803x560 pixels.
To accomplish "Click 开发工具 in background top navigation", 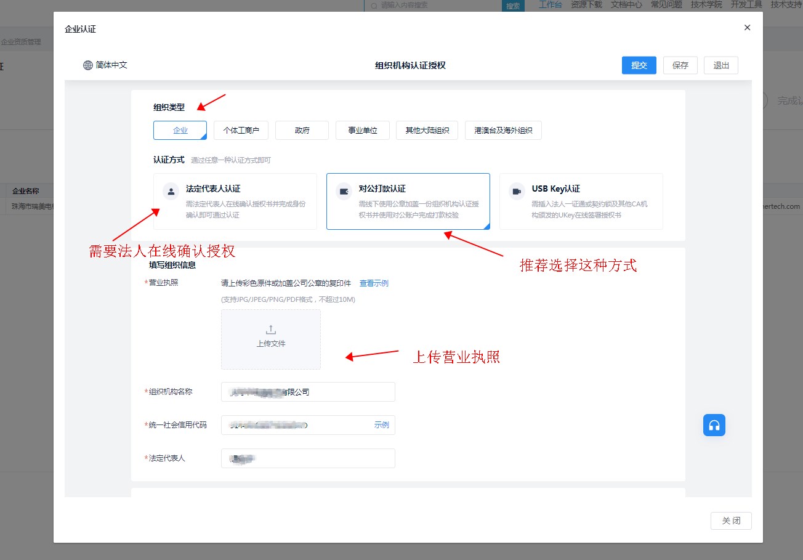I will click(746, 4).
